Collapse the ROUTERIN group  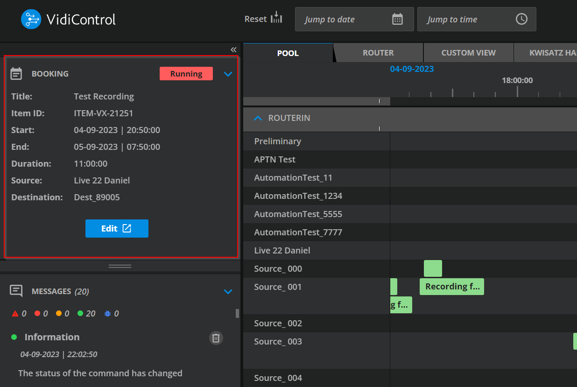258,118
